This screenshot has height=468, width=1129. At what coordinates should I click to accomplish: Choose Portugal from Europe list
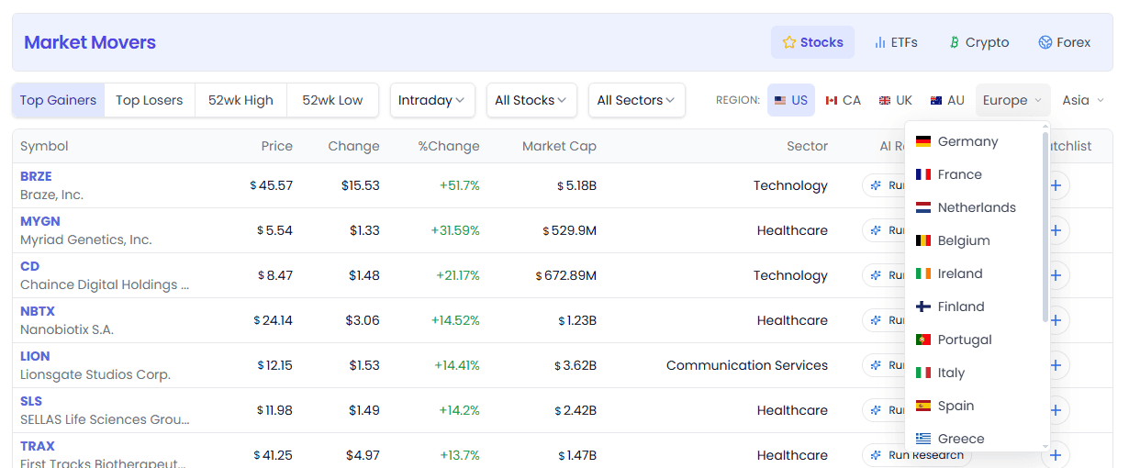(973, 340)
